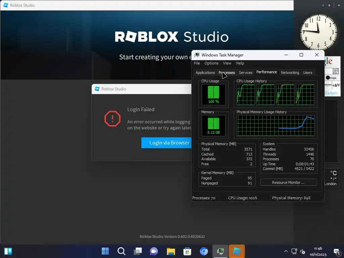Click Login Failed error icon
This screenshot has width=344, height=258.
pyautogui.click(x=112, y=119)
